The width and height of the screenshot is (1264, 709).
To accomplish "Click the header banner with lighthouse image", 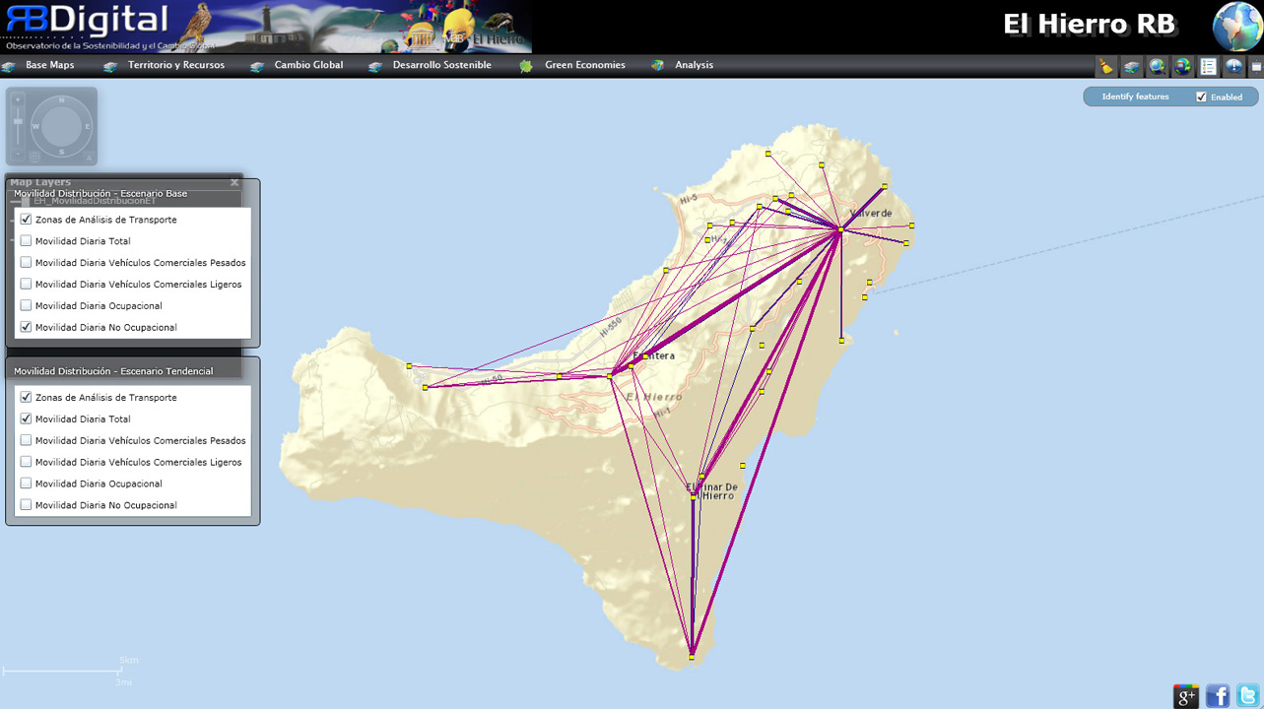I will (266, 27).
